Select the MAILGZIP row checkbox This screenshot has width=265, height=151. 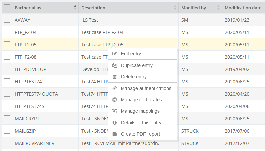7,131
